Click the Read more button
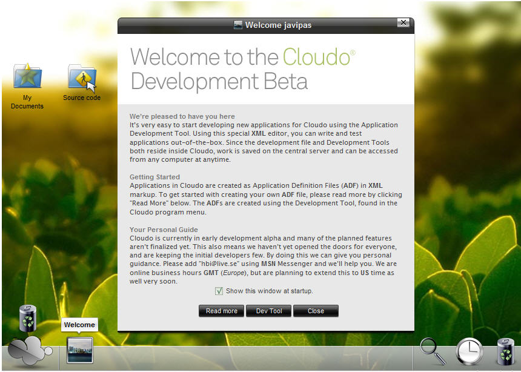Screen dimensions: 521x372 (x=221, y=311)
